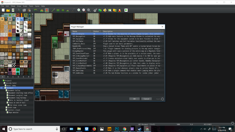Collapse the Janitors closet node
The width and height of the screenshot is (235, 132).
pyautogui.click(x=4, y=110)
